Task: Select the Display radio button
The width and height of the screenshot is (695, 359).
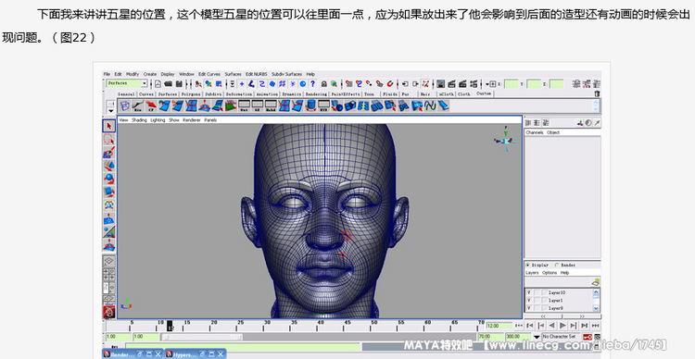Action: tap(527, 266)
